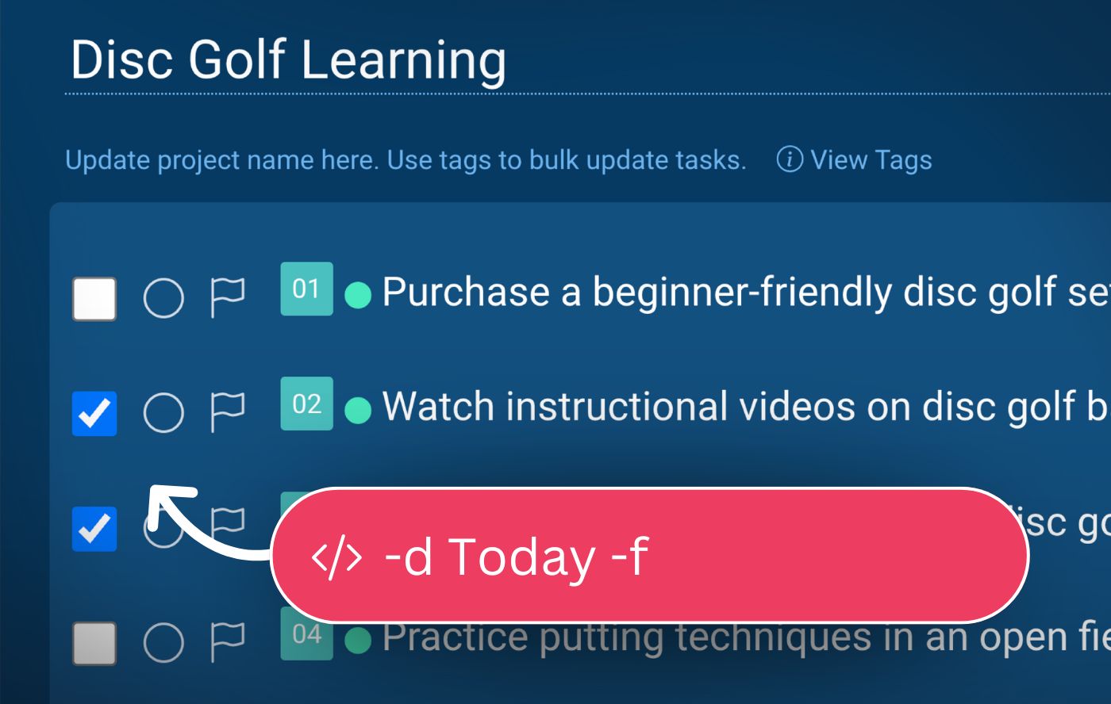This screenshot has width=1111, height=704.
Task: Click the 04 number badge
Action: pos(306,634)
